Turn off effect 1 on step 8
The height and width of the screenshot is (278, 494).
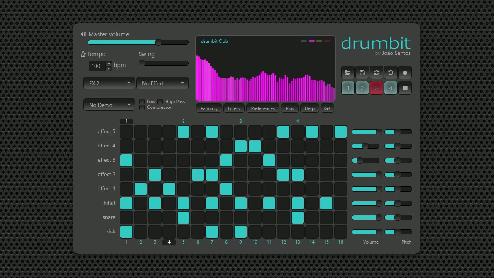pos(226,189)
